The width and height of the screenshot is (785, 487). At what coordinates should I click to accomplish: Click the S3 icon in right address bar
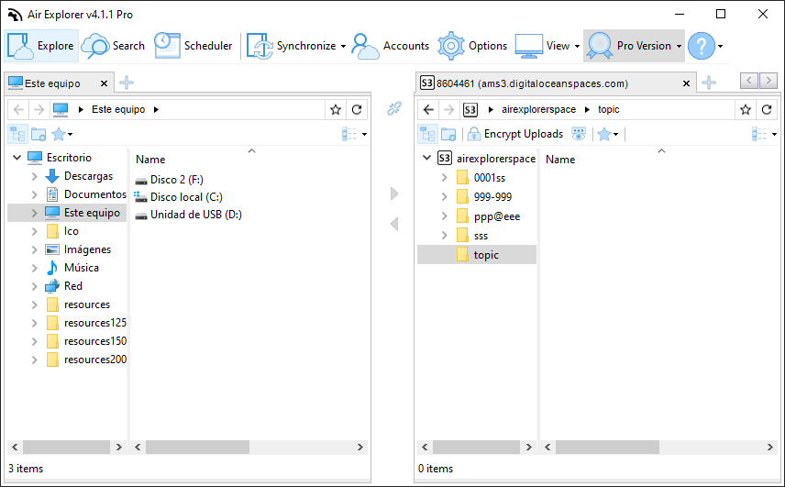(x=470, y=109)
